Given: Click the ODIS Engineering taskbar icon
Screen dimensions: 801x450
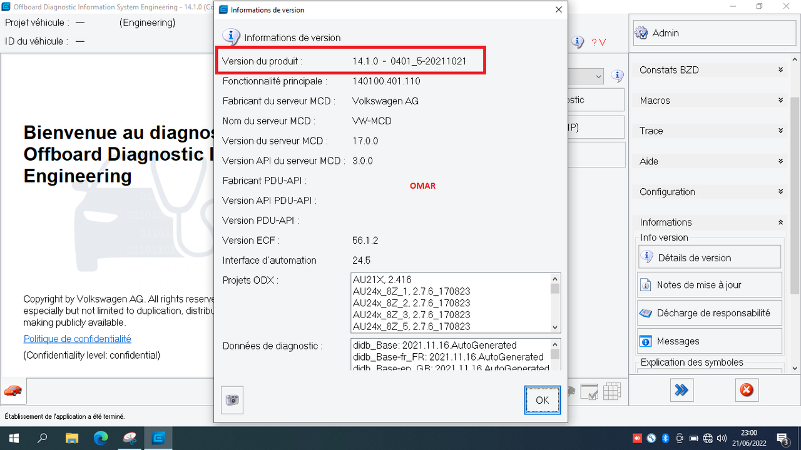Looking at the screenshot, I should pos(158,438).
